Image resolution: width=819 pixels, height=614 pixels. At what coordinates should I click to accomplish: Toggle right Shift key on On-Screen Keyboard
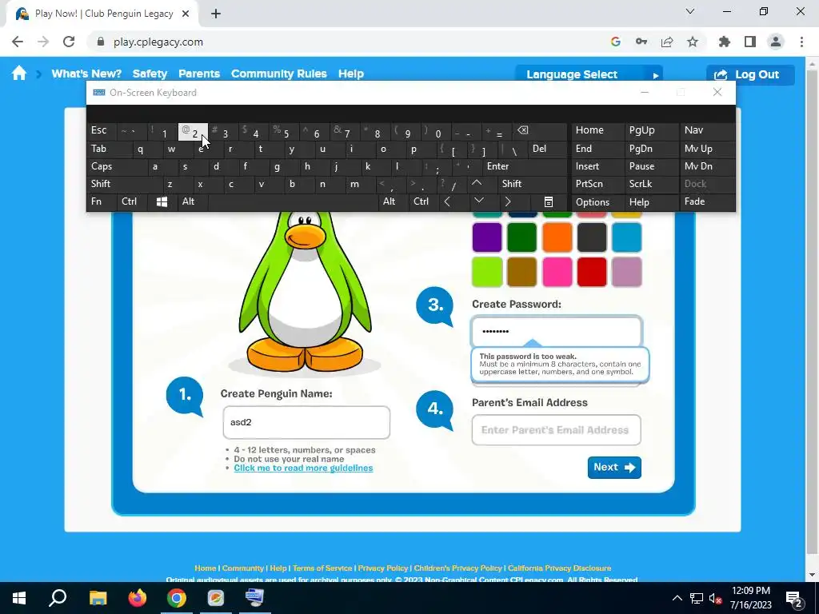click(x=532, y=184)
